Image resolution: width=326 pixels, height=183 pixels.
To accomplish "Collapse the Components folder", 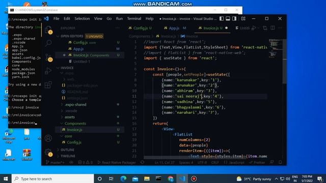I will 75,124.
